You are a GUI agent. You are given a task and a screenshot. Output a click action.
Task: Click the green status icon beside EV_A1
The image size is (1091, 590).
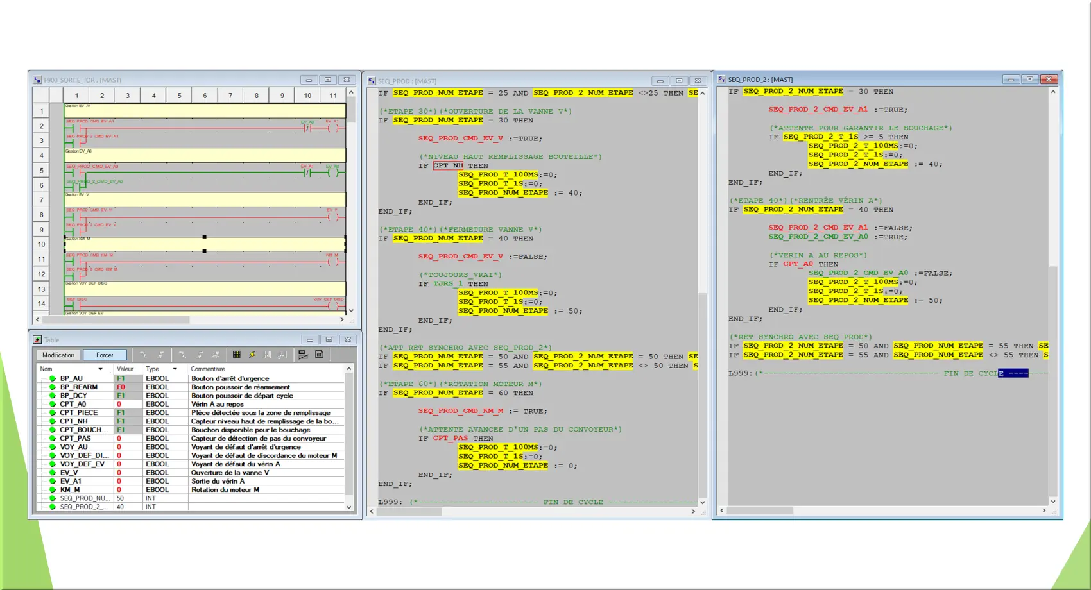click(53, 481)
